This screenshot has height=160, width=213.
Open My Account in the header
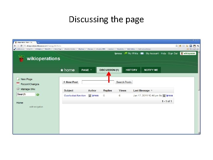pyautogui.click(x=152, y=53)
